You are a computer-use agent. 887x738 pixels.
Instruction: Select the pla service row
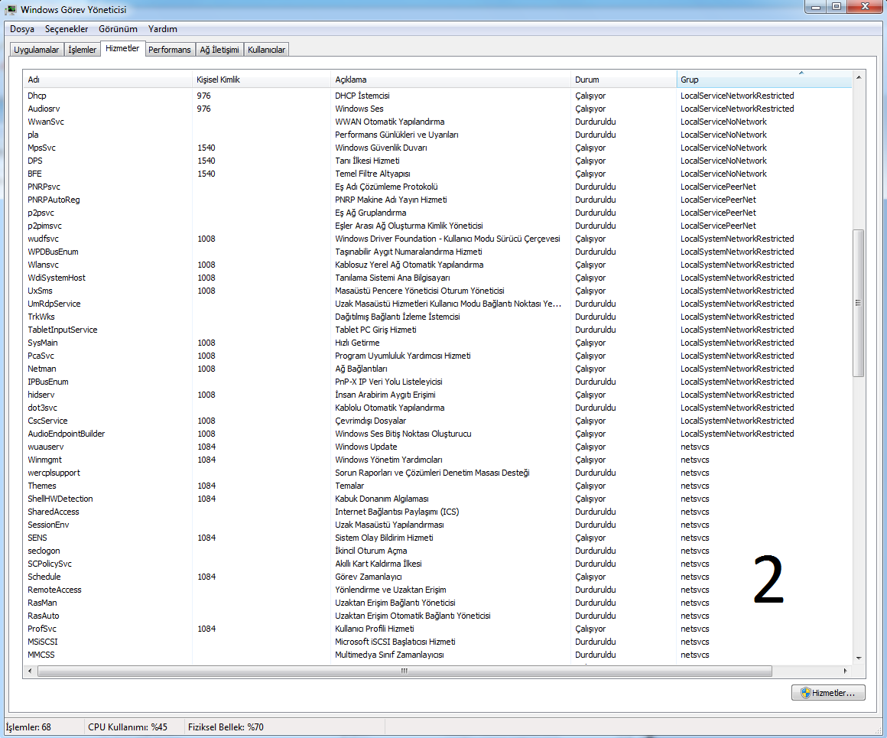click(x=437, y=135)
